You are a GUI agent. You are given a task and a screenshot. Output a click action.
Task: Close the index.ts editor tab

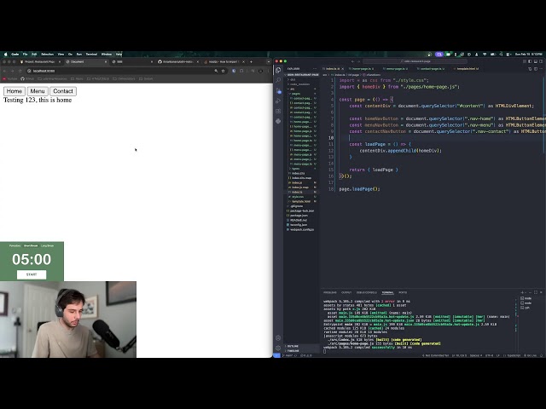coord(343,69)
